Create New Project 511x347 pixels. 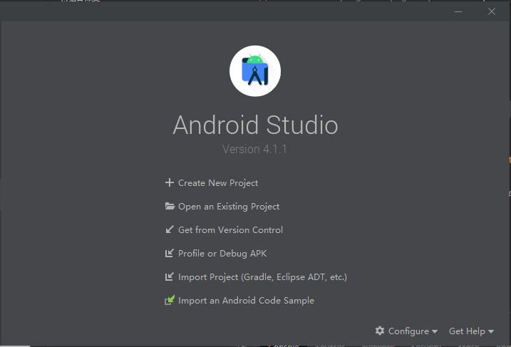(x=218, y=183)
